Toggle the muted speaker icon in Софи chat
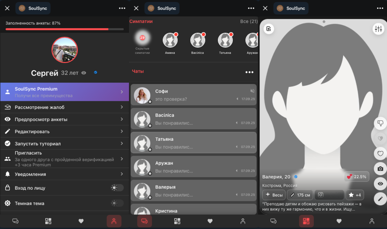 click(252, 91)
